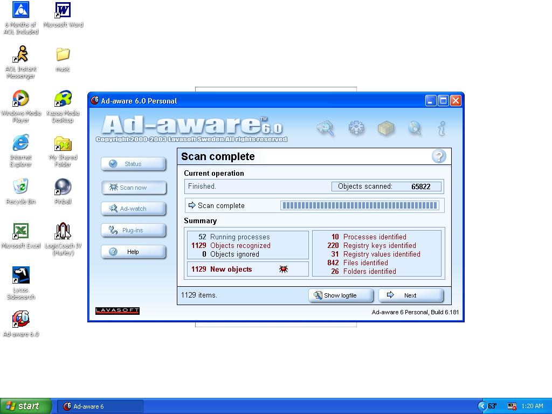Click the scan complete progress bar

tap(360, 205)
